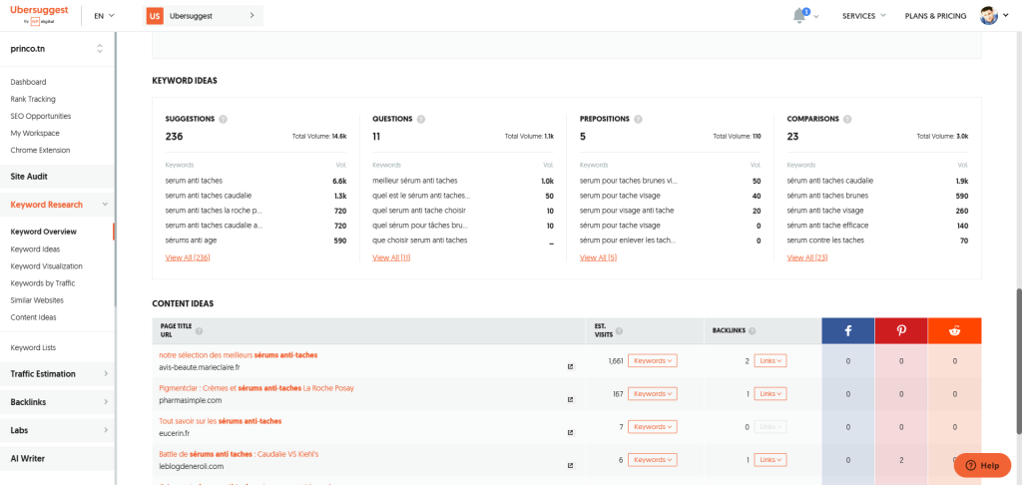Open 'notre sélection des meilleurs sérums' article
This screenshot has height=485, width=1022.
click(x=239, y=354)
